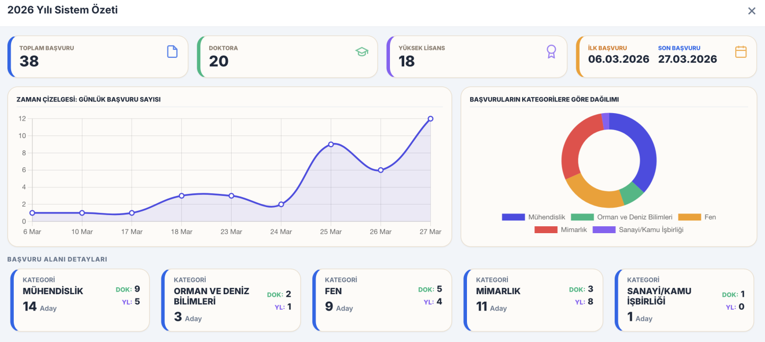Toggle Orman ve Deniz Bilimleri legend item
765x342 pixels.
(622, 217)
